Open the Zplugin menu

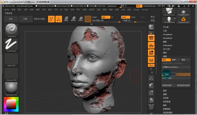pos(136,10)
